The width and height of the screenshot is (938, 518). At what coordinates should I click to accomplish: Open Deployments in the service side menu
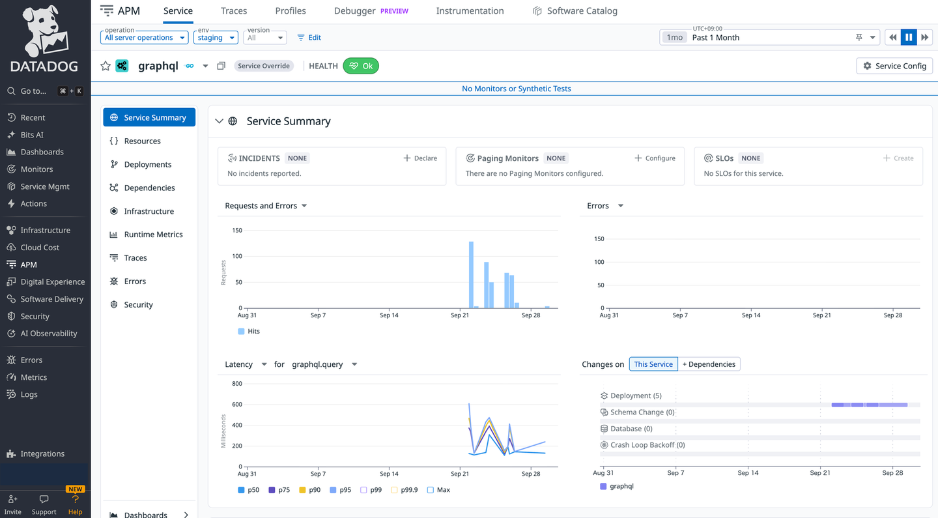(x=148, y=164)
